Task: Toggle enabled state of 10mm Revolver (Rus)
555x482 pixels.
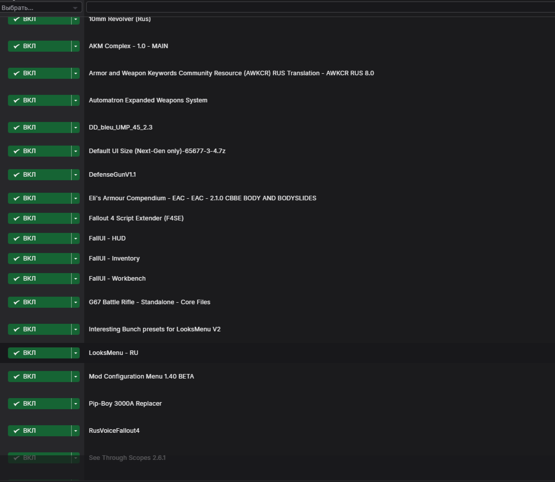Action: click(40, 20)
